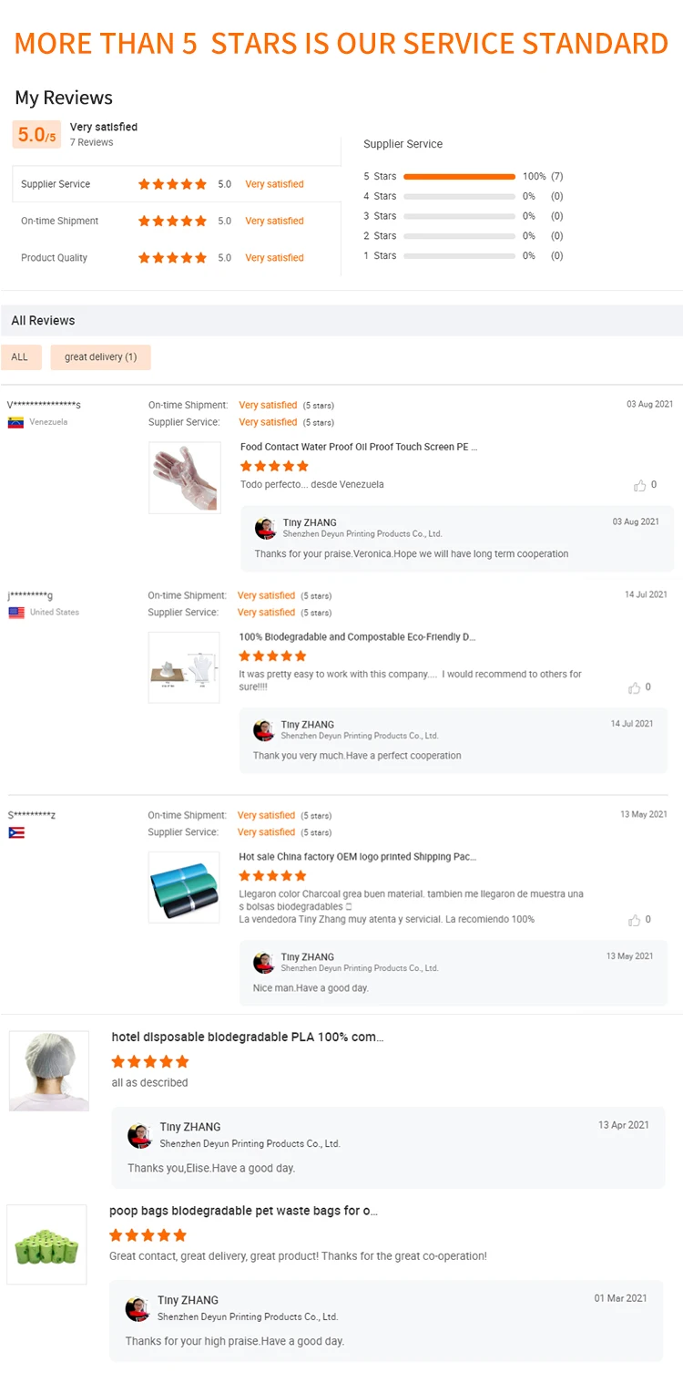Click Tiny ZHANG avatar in 01 Mar reply
Image resolution: width=683 pixels, height=1373 pixels.
[x=138, y=1308]
